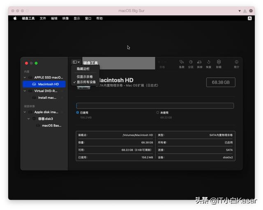Click the container disk3 icon
Screen dimensions: 263x210
click(34, 119)
